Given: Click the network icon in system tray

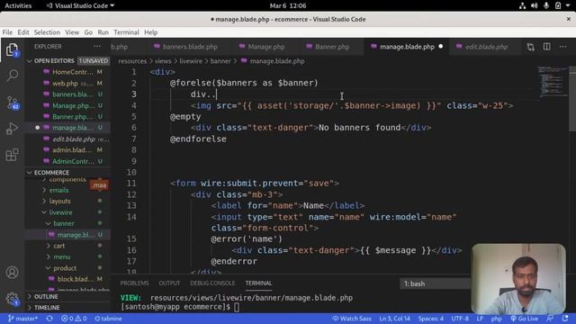Looking at the screenshot, I should 522,5.
